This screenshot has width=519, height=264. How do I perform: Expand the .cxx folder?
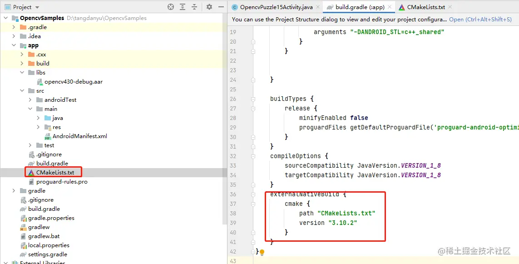pyautogui.click(x=22, y=55)
